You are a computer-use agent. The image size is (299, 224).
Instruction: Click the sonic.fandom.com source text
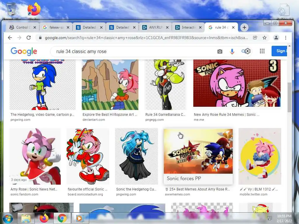24,194
